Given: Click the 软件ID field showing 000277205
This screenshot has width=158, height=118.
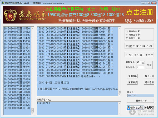Looking at the screenshot, I should (x=140, y=95).
